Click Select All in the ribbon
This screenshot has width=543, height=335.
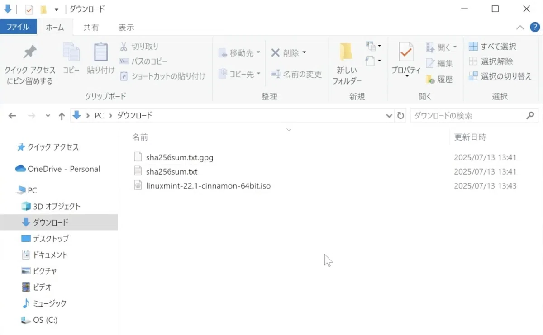tap(492, 47)
